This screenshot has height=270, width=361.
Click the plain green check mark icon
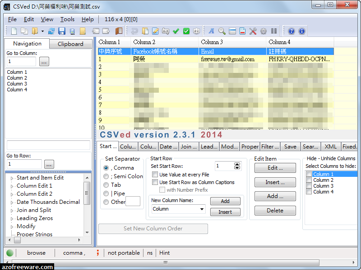click(x=176, y=31)
